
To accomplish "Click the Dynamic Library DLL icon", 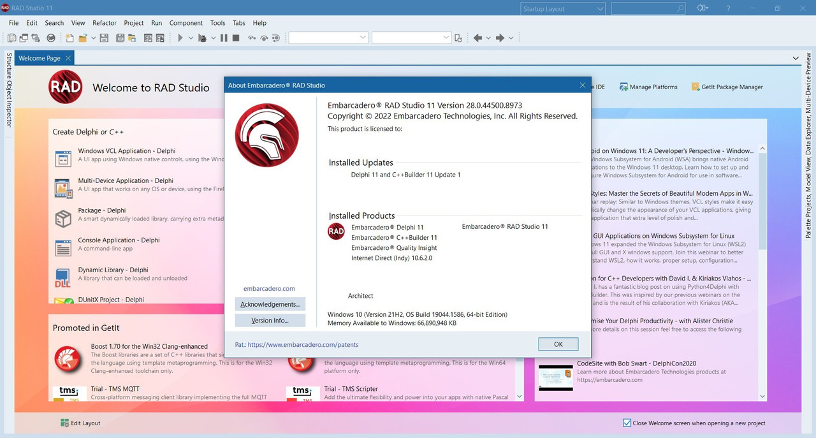I will [x=63, y=278].
